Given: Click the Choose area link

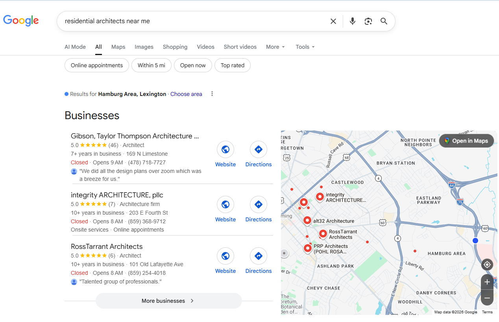Looking at the screenshot, I should click(x=186, y=94).
